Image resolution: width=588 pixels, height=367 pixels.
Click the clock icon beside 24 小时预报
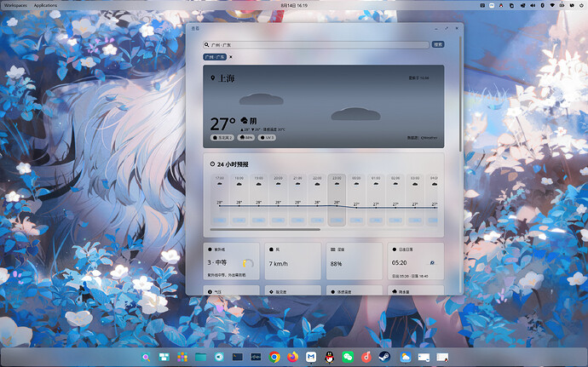(x=212, y=163)
